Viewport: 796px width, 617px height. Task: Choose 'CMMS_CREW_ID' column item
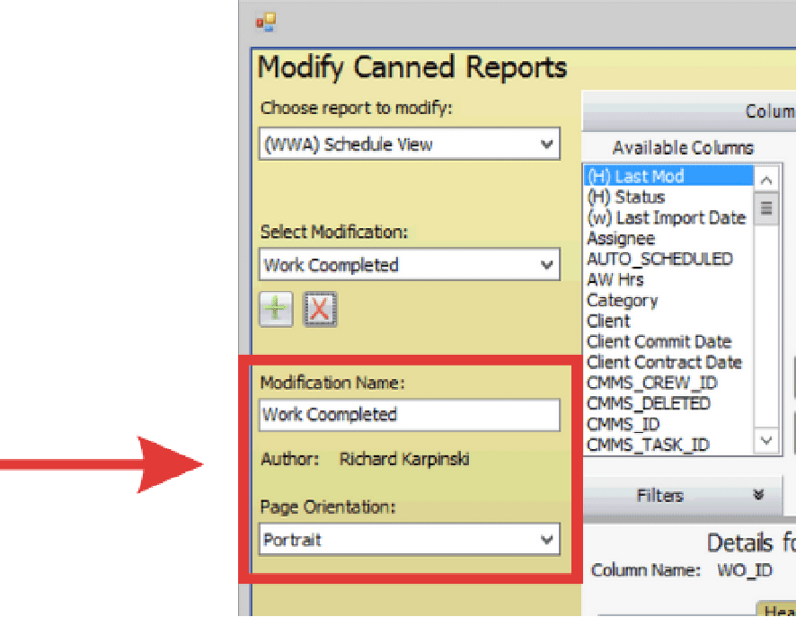pyautogui.click(x=652, y=383)
